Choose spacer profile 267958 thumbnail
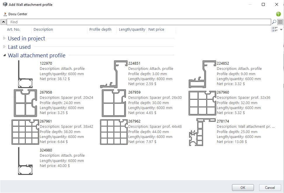 25,103
